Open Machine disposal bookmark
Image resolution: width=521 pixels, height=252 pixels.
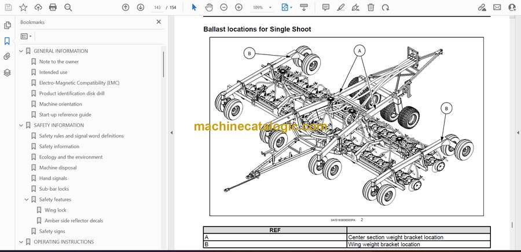click(58, 168)
